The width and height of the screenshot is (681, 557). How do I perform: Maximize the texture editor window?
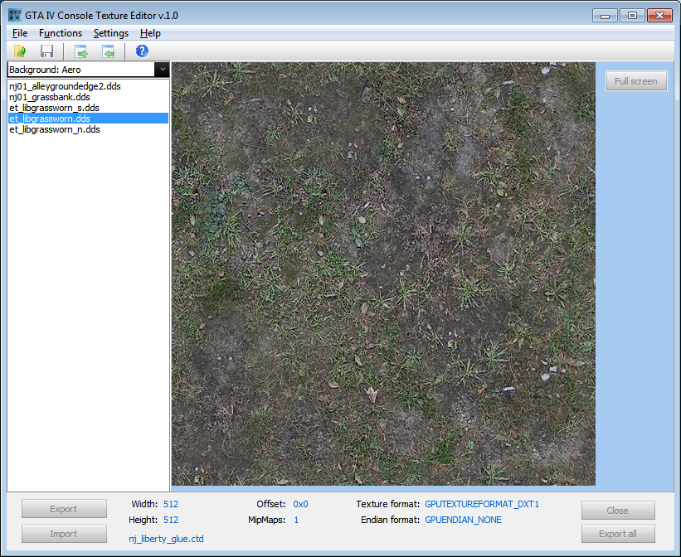(x=632, y=15)
